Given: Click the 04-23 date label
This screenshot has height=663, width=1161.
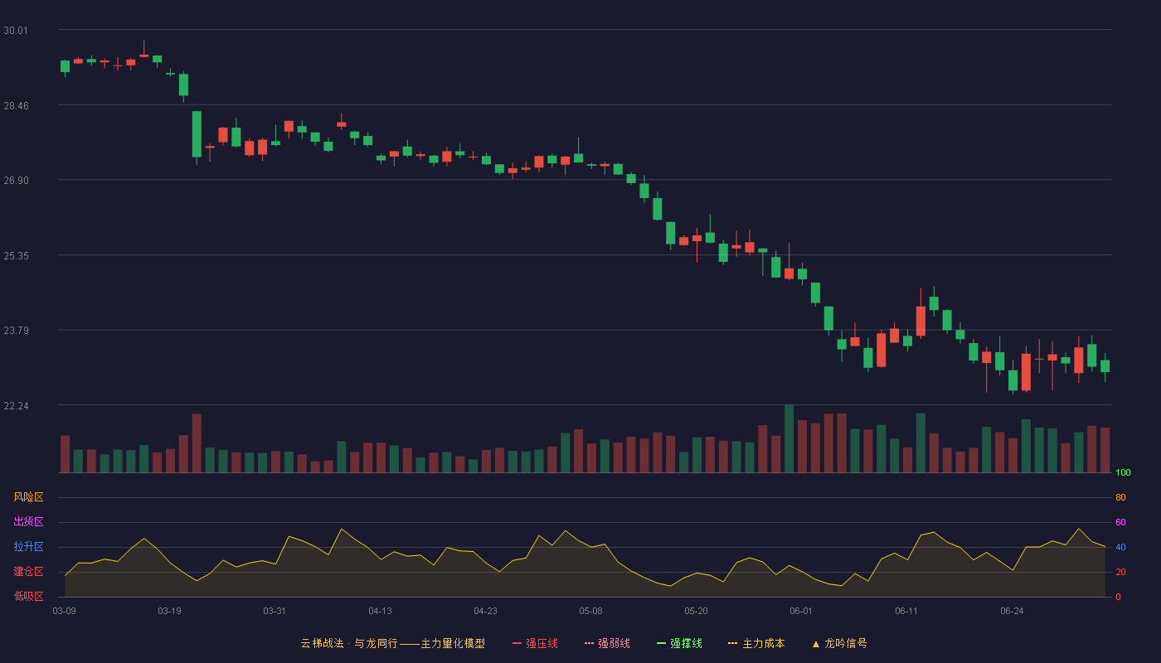Looking at the screenshot, I should pyautogui.click(x=486, y=611).
